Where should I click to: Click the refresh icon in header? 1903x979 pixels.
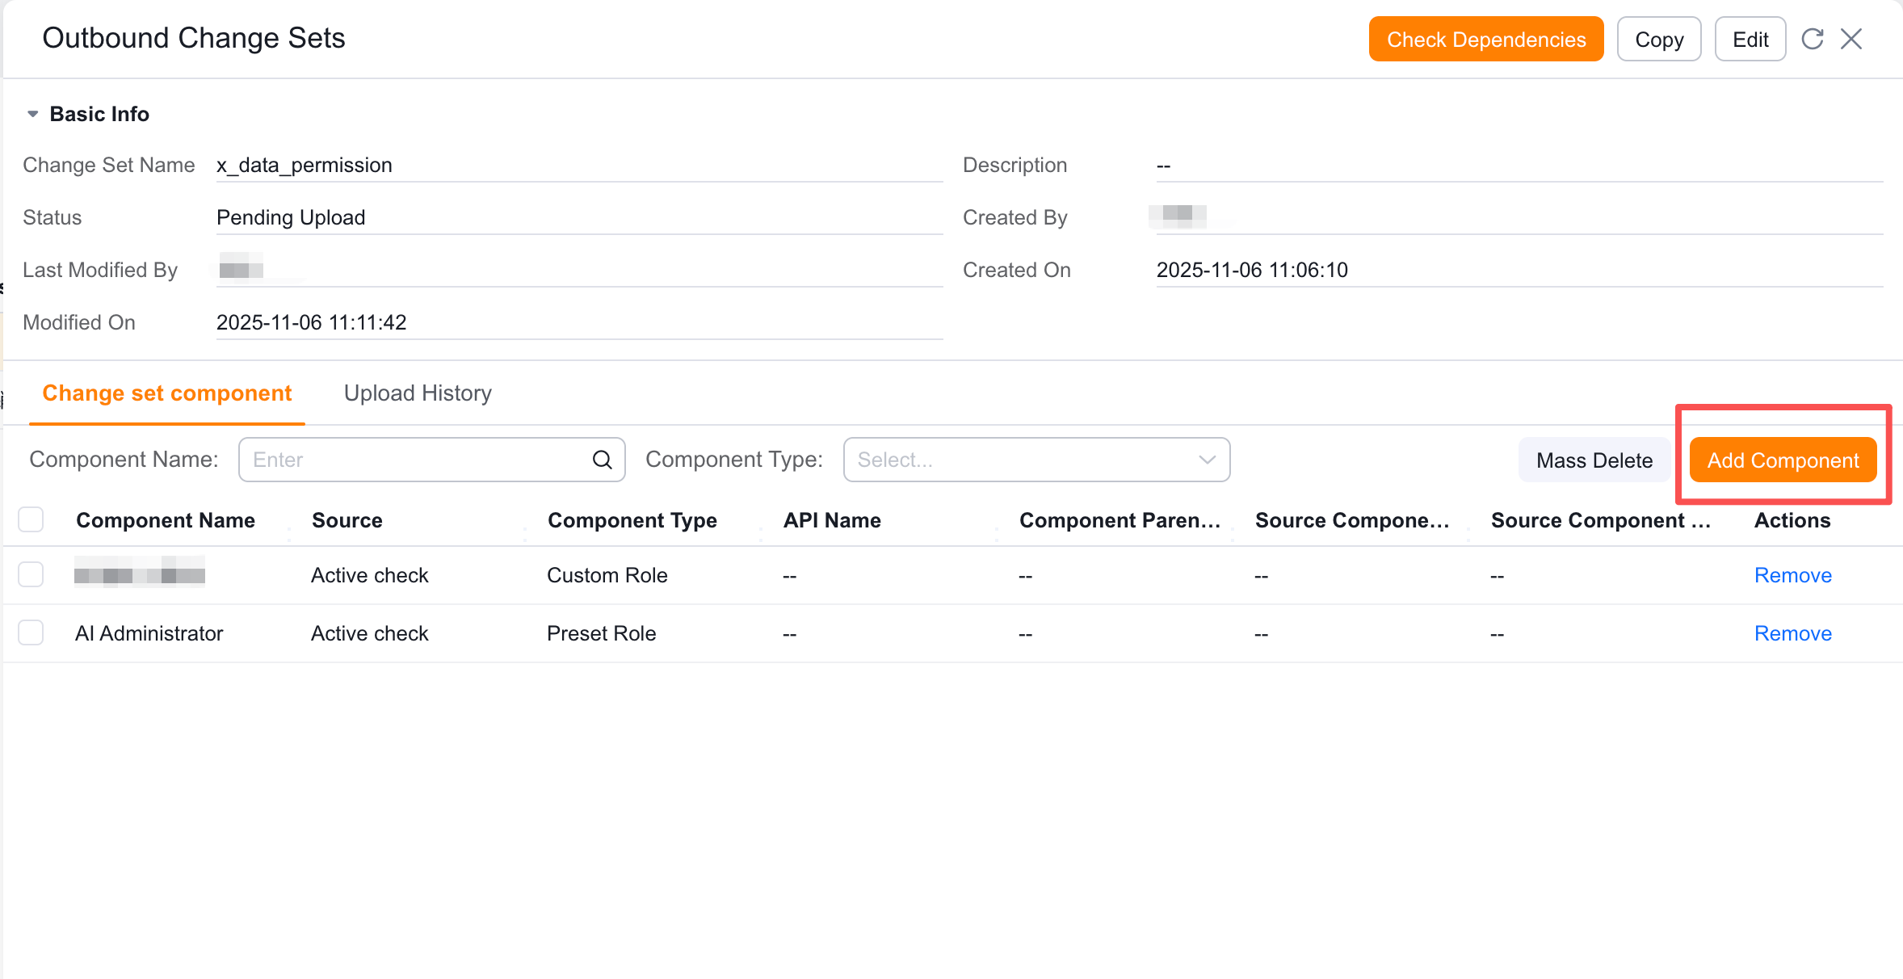[x=1813, y=39]
